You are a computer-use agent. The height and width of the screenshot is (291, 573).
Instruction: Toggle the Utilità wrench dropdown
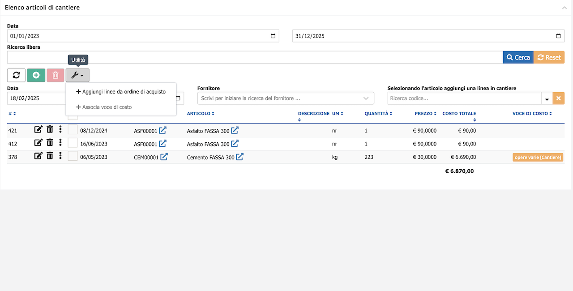77,75
